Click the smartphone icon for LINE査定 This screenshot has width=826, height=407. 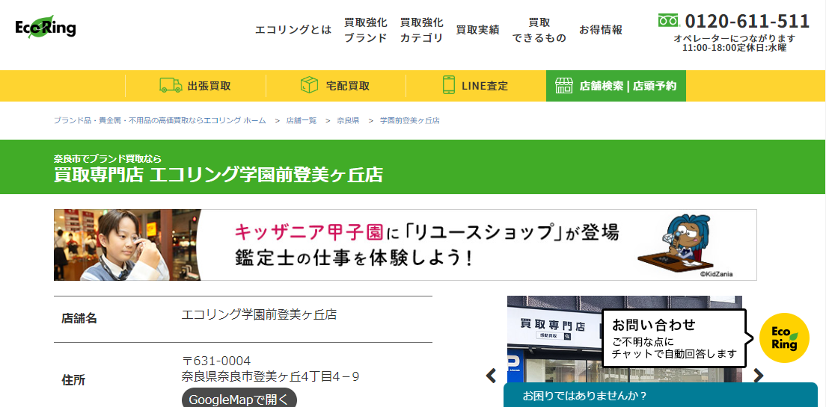point(449,85)
